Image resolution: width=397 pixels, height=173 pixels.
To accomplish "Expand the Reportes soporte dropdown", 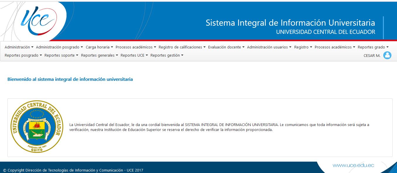I will point(61,55).
